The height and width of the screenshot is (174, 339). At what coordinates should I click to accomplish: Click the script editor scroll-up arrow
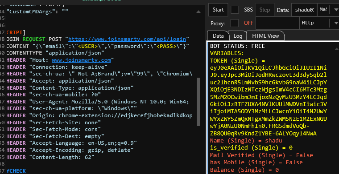coord(198,12)
